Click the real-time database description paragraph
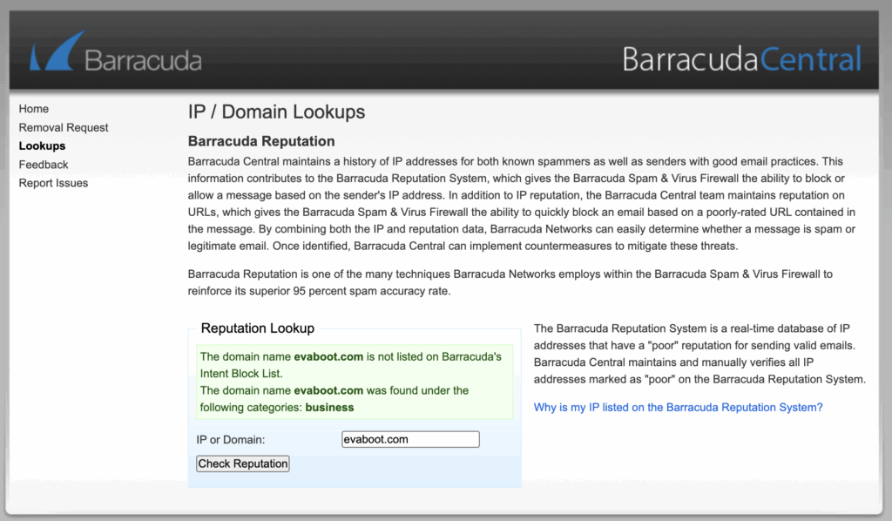This screenshot has width=892, height=521. (699, 354)
